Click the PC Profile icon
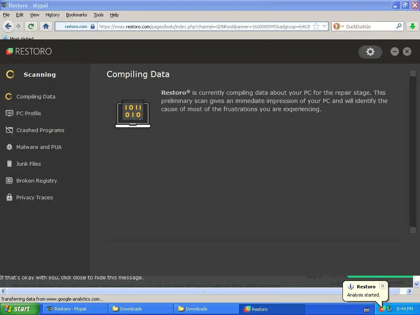The height and width of the screenshot is (315, 420). click(9, 113)
